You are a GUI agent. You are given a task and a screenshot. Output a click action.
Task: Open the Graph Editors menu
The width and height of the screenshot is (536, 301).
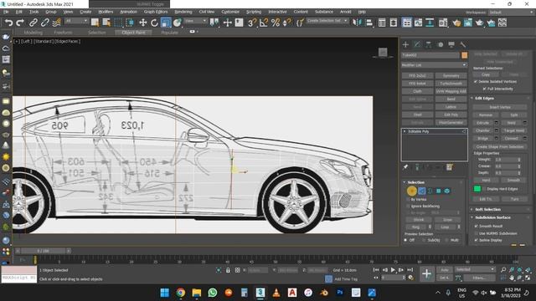pyautogui.click(x=156, y=12)
